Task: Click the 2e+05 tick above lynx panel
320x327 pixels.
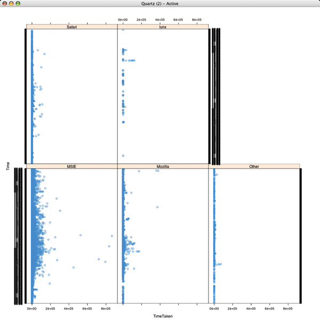Action: point(142,19)
